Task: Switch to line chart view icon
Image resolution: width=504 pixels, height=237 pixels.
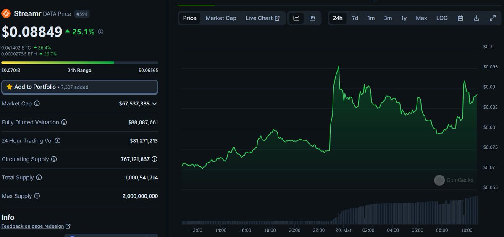Action: tap(296, 18)
